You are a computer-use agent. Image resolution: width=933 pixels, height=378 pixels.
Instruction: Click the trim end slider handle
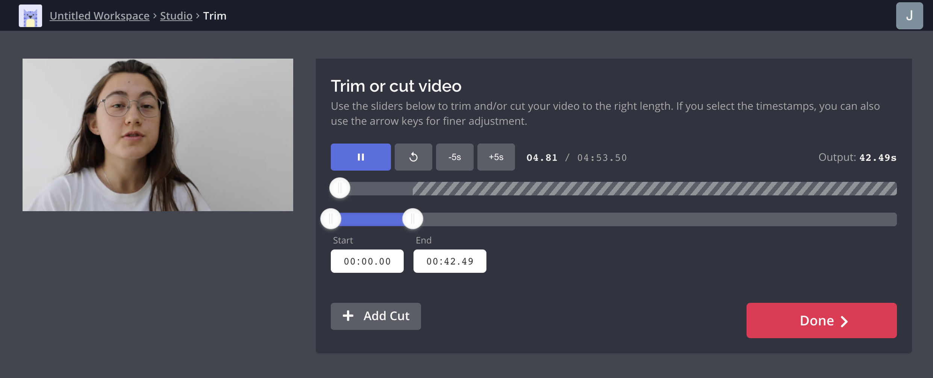pyautogui.click(x=413, y=219)
